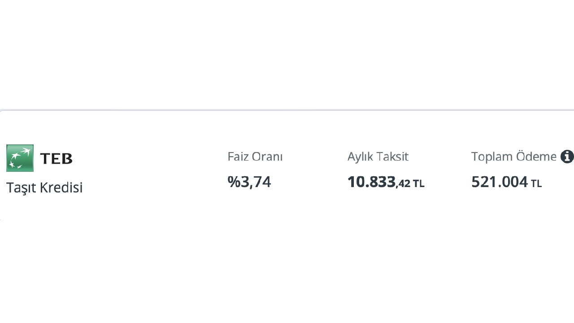The image size is (574, 323).
Task: Click the percent sign in the interest rate
Action: (x=234, y=182)
